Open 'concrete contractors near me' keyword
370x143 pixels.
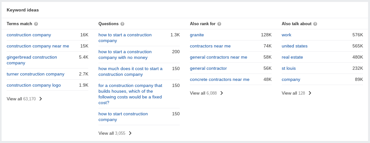point(220,80)
